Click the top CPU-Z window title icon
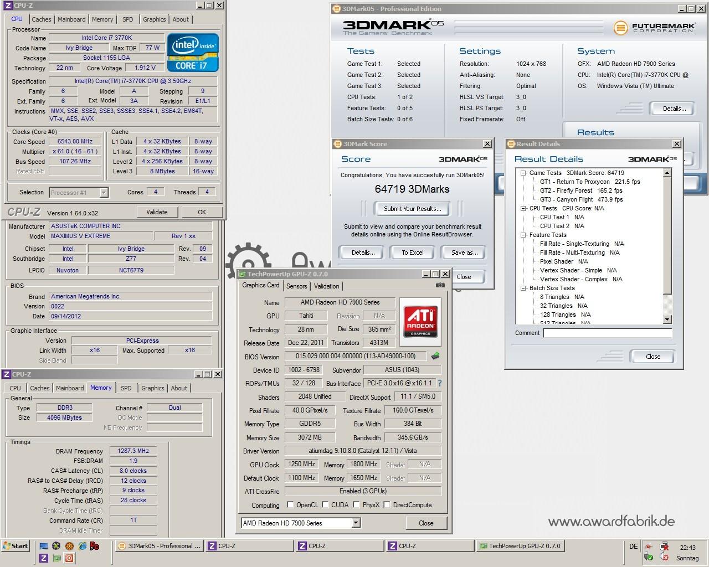Viewport: 709px width, 567px height. (7, 6)
